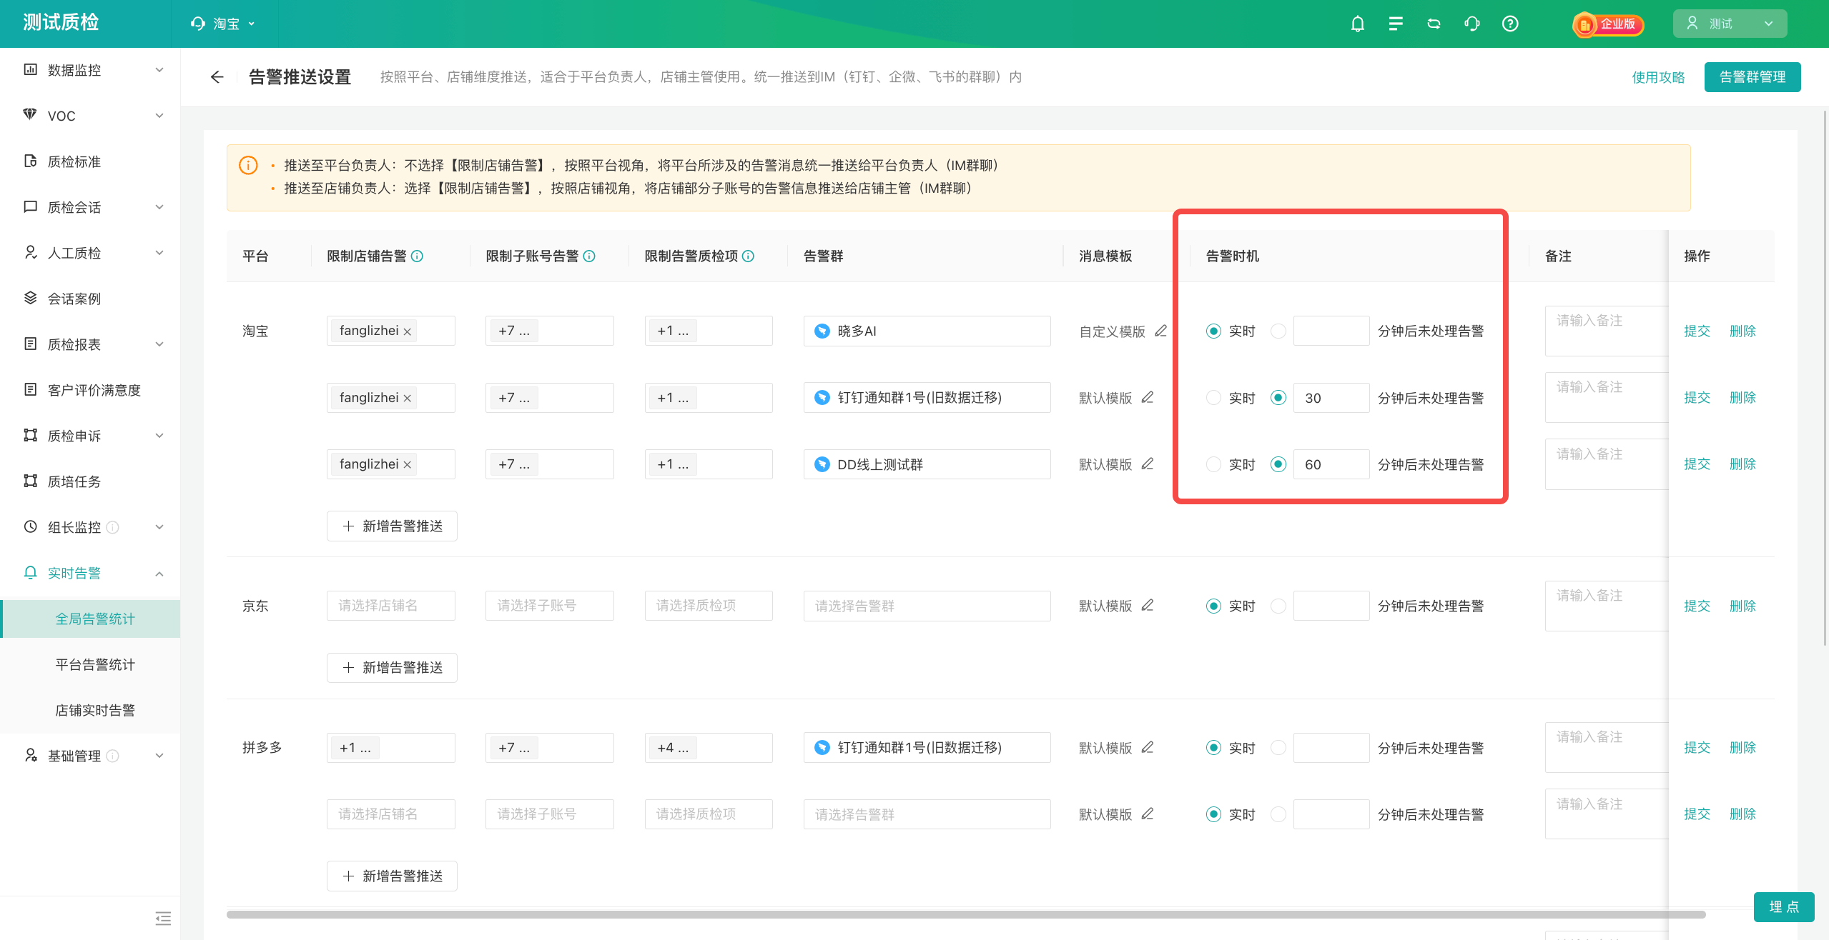
Task: Click 提交 in 晓多AI row
Action: click(x=1697, y=331)
